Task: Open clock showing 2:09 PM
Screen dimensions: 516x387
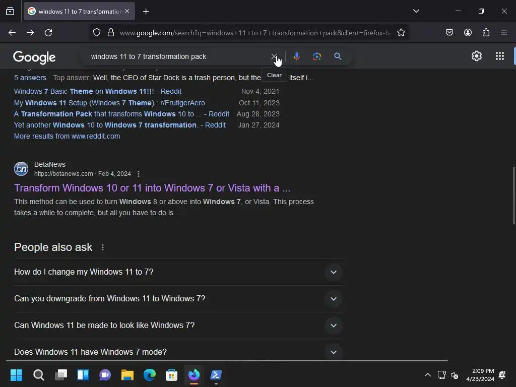Action: (480, 375)
